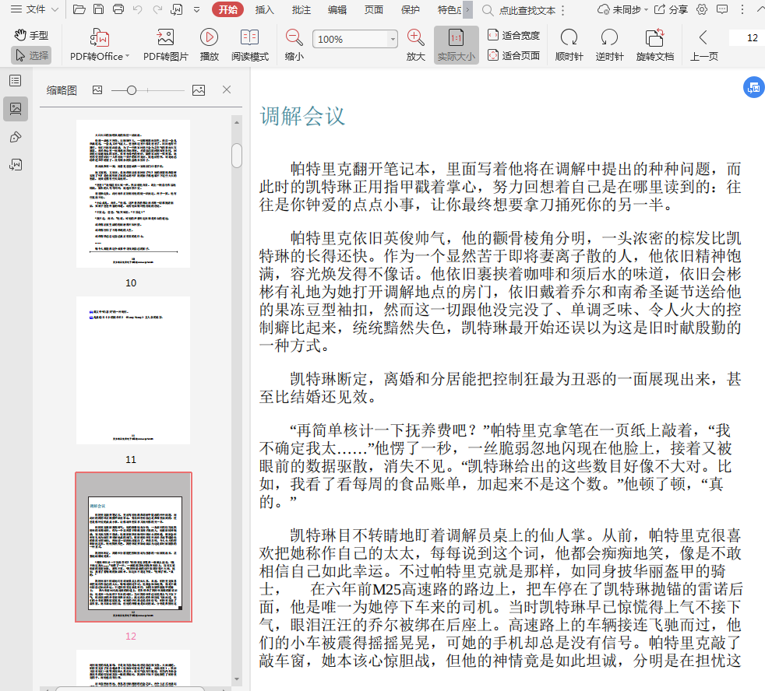Start slideshow with 播放 icon
Screen dimensions: 765x691
pyautogui.click(x=209, y=37)
